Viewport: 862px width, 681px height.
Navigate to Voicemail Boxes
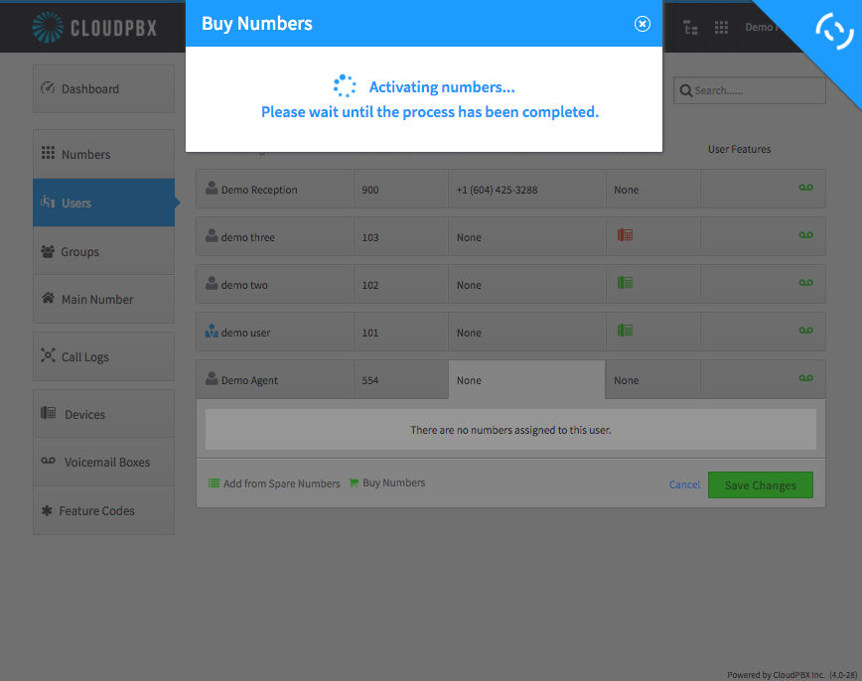coord(104,462)
